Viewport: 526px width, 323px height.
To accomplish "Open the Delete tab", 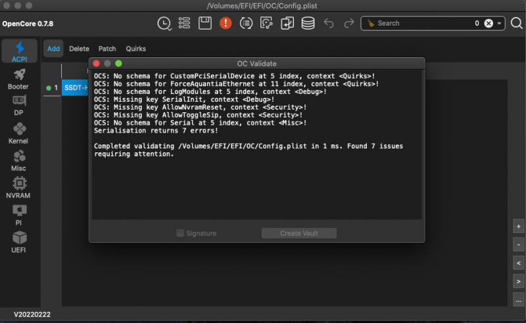I will [x=79, y=49].
